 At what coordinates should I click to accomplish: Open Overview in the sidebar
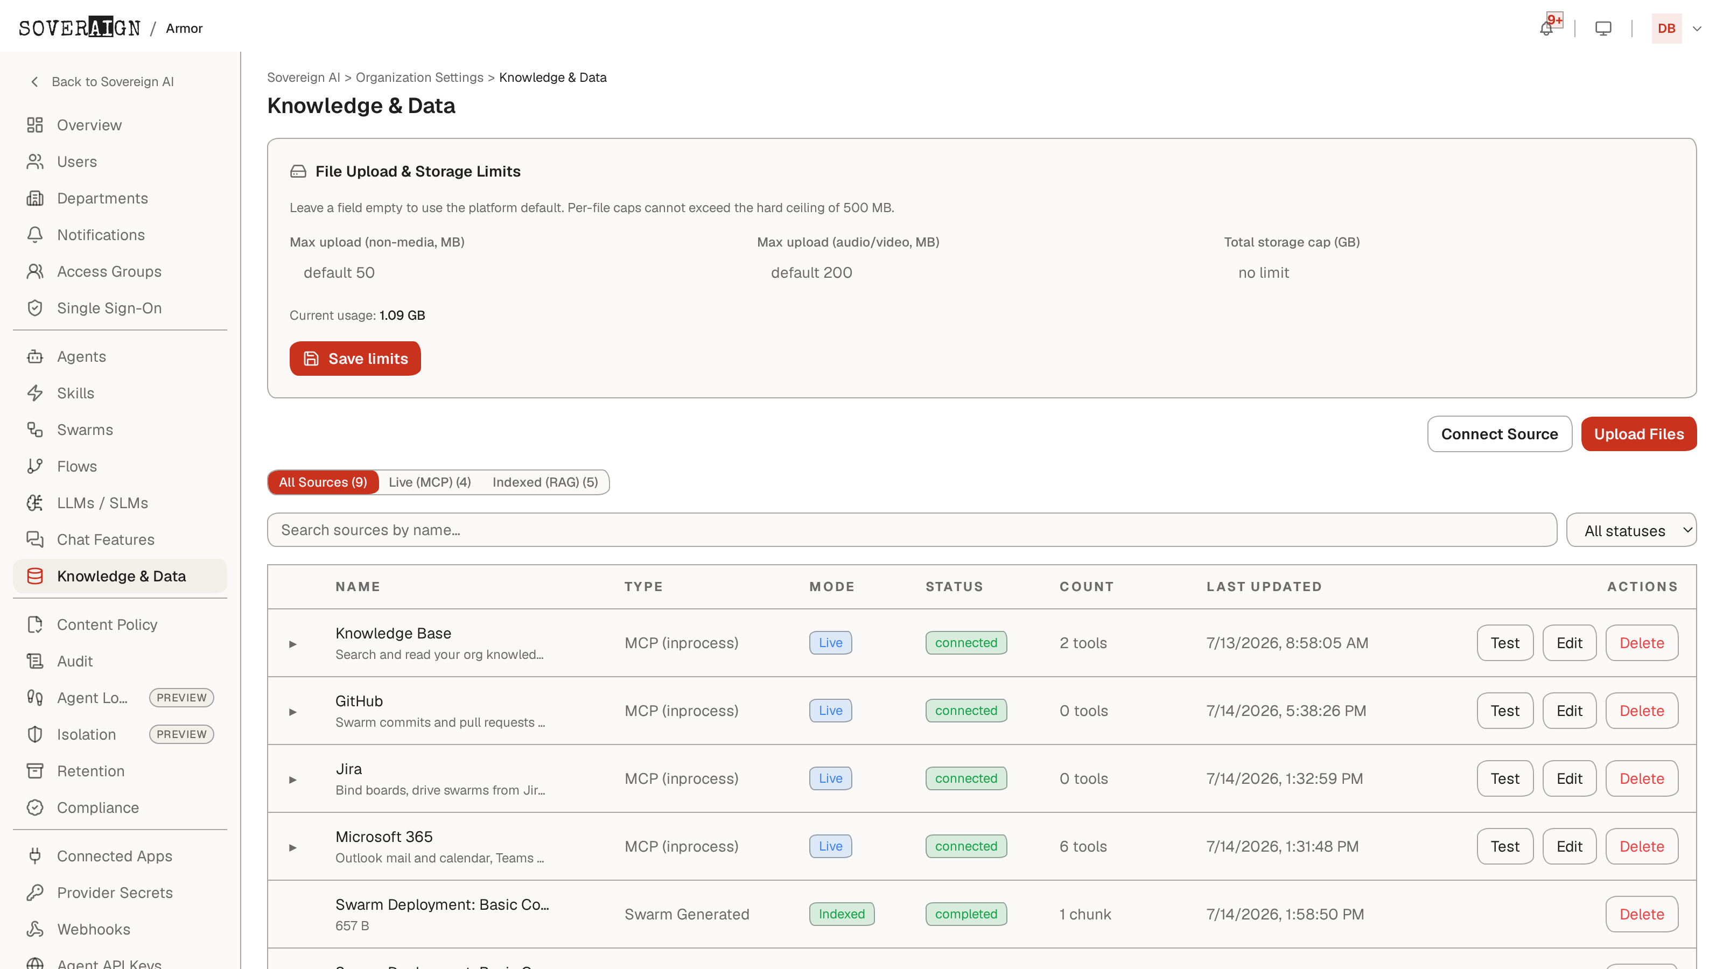pyautogui.click(x=120, y=125)
